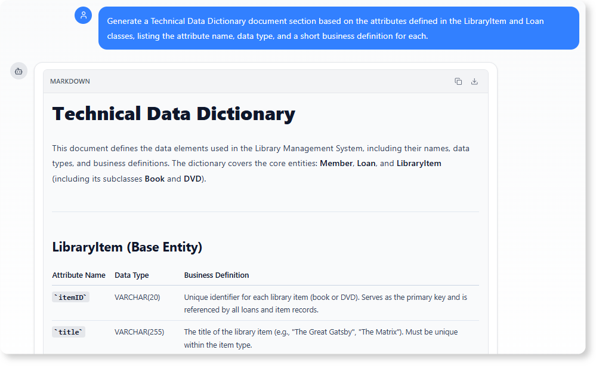This screenshot has width=596, height=368.
Task: Click the bold Loan entity name
Action: (x=366, y=163)
